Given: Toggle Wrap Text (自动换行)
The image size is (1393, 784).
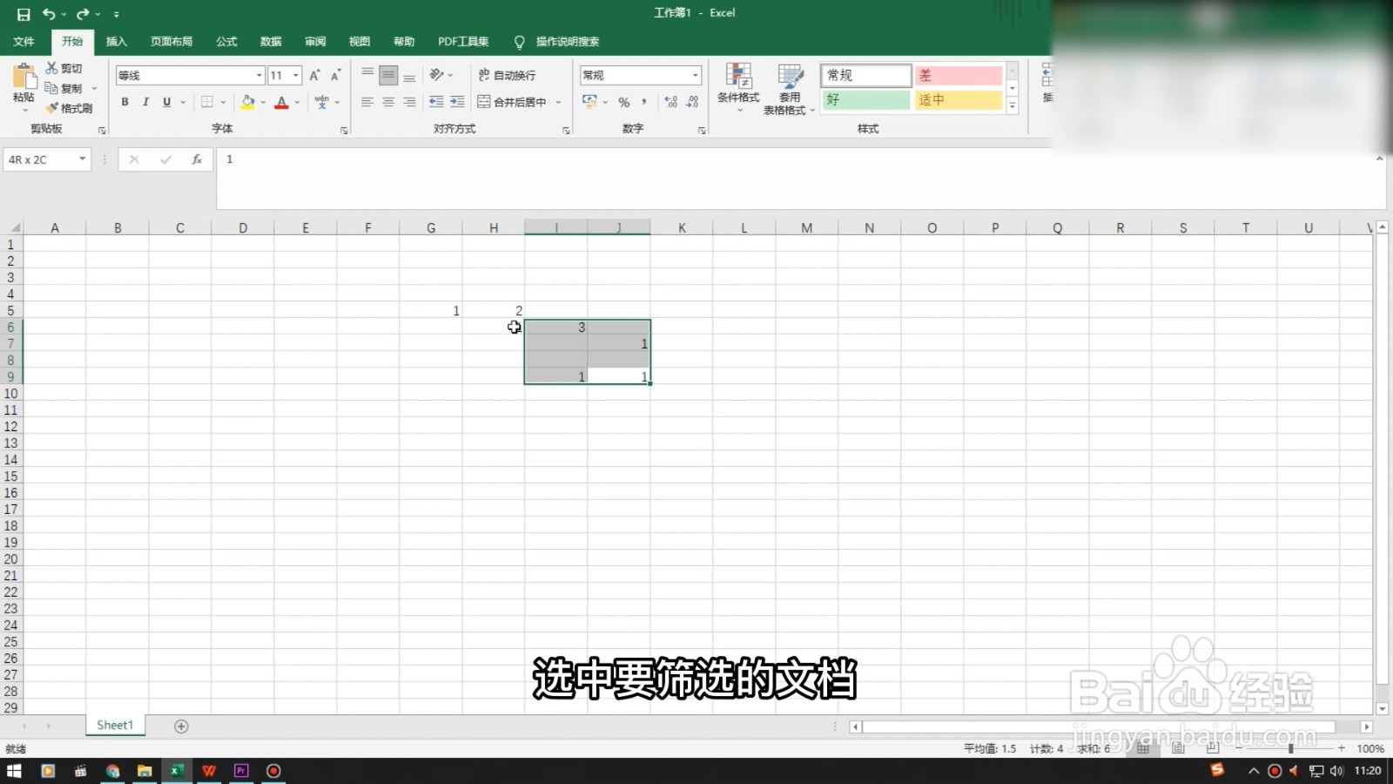Looking at the screenshot, I should pos(507,75).
